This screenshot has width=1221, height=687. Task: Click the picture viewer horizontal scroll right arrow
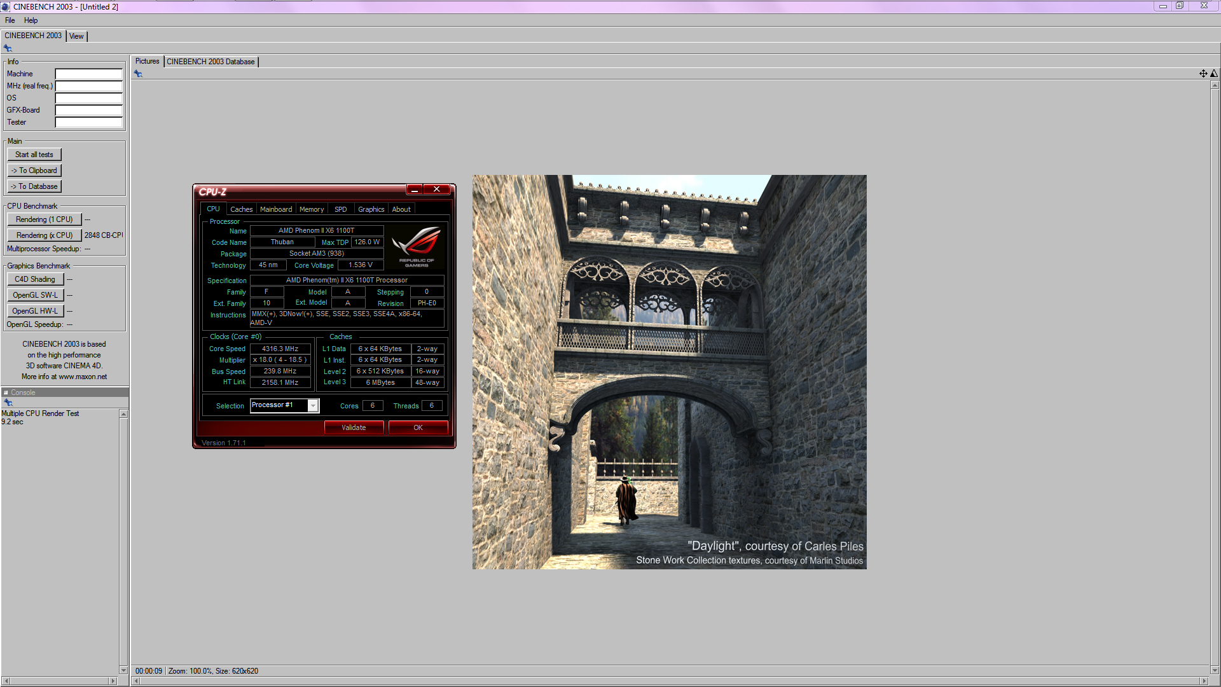coord(1203,681)
